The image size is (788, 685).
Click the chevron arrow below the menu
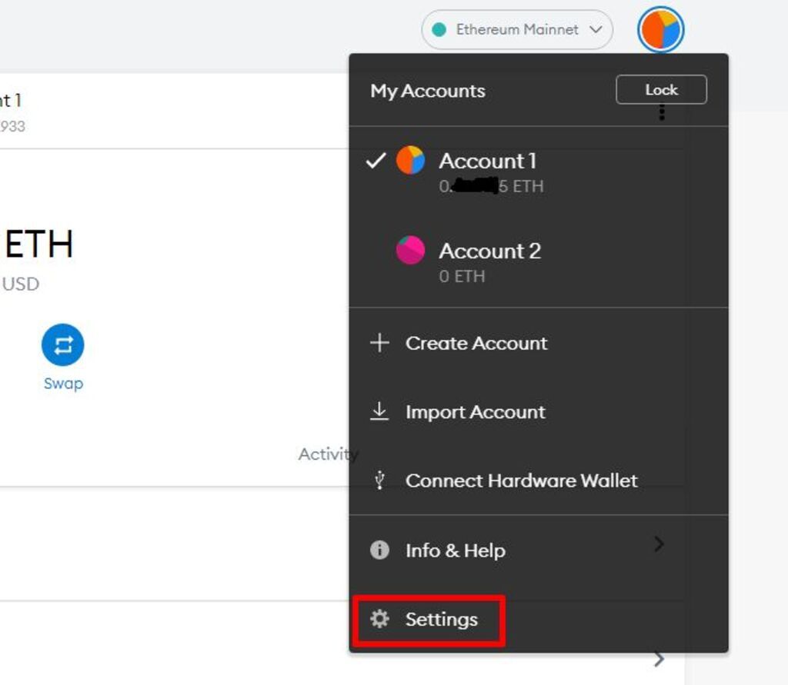[659, 659]
